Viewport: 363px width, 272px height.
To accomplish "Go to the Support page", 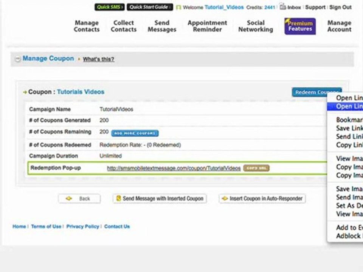I will (315, 8).
